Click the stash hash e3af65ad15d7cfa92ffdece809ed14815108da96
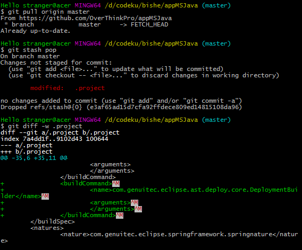The width and height of the screenshot is (302, 250). 164,107
